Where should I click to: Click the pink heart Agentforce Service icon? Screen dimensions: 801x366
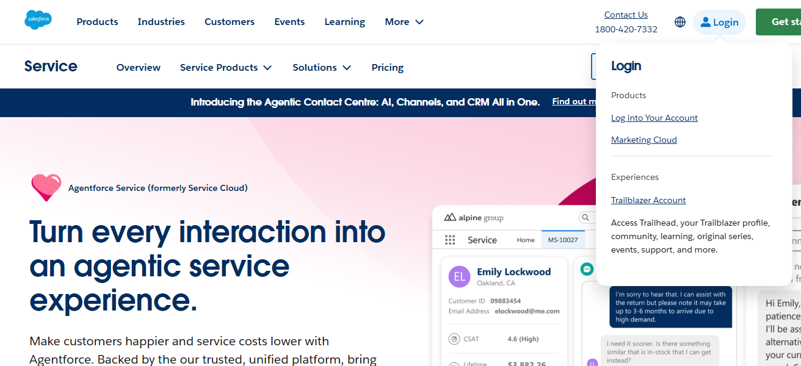(46, 187)
